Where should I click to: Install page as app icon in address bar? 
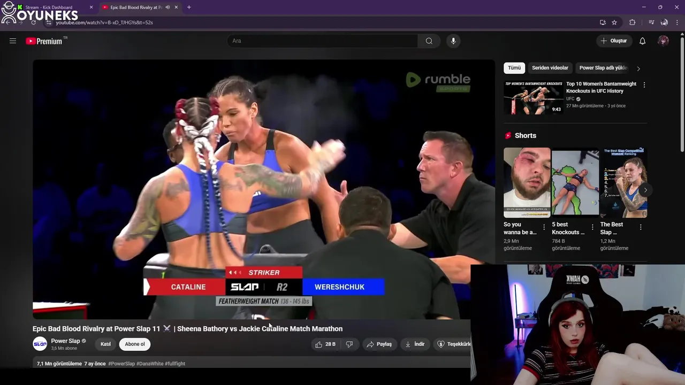coord(603,22)
